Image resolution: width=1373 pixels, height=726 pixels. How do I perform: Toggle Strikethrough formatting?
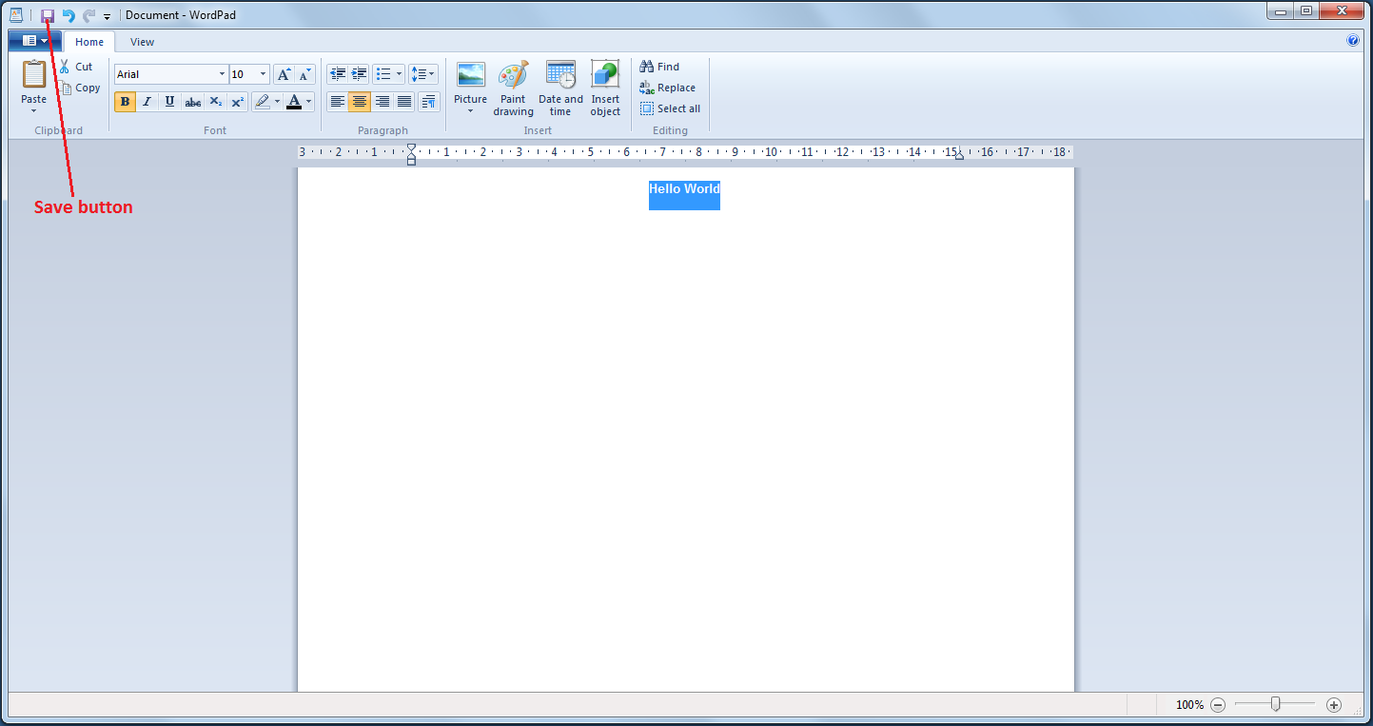click(193, 102)
